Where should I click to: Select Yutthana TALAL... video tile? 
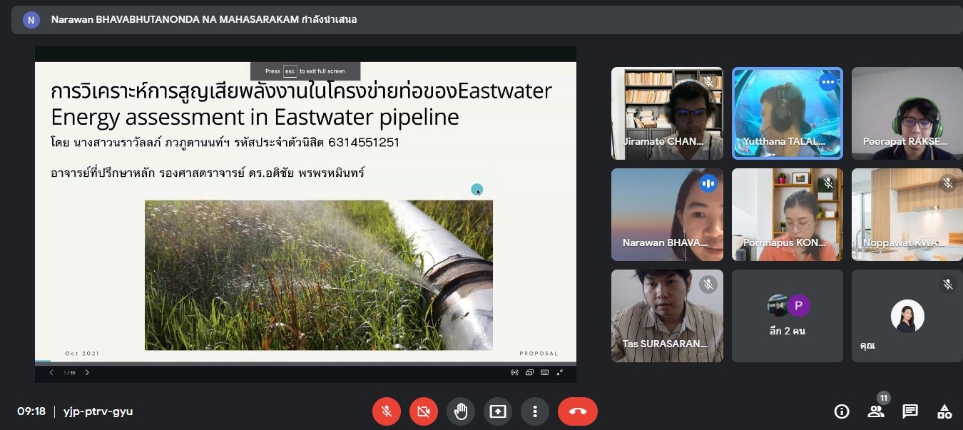788,113
